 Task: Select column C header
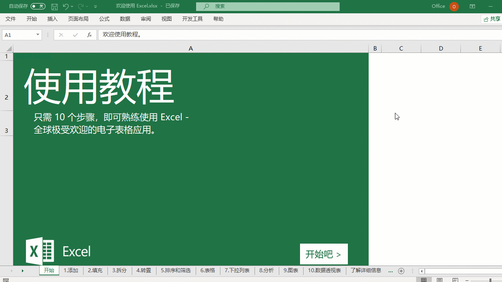(x=401, y=49)
